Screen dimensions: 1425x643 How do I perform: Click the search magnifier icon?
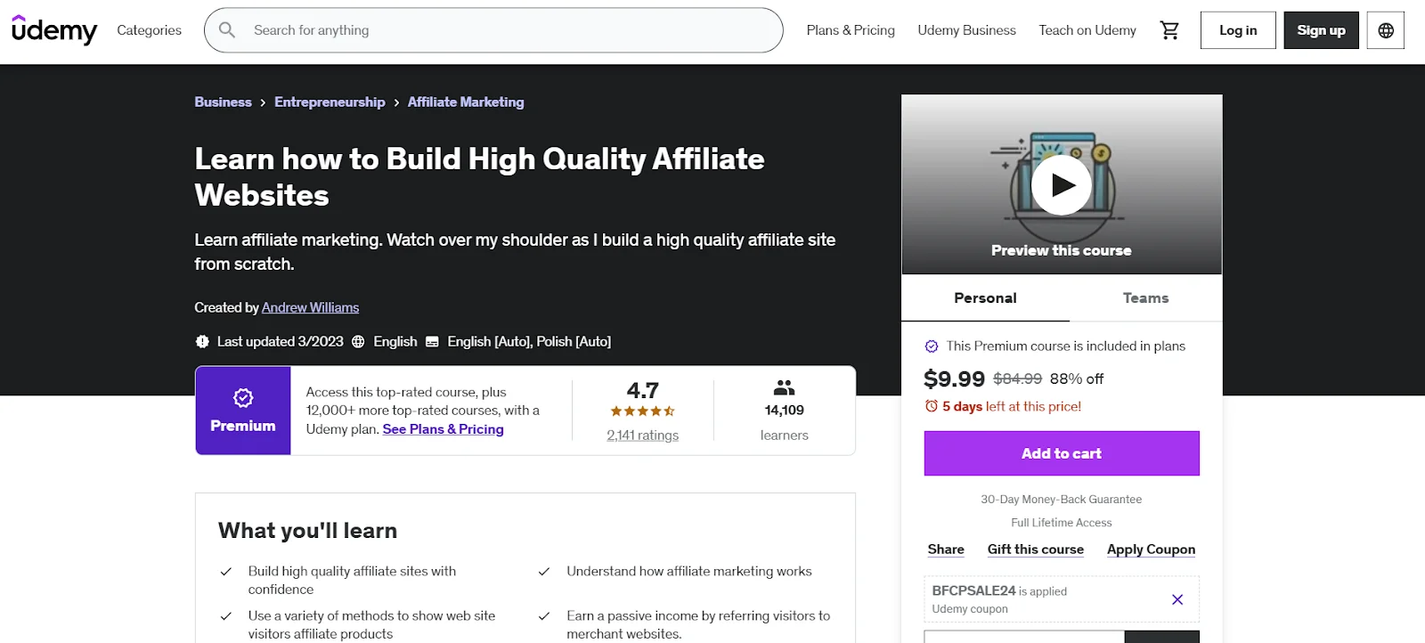227,29
